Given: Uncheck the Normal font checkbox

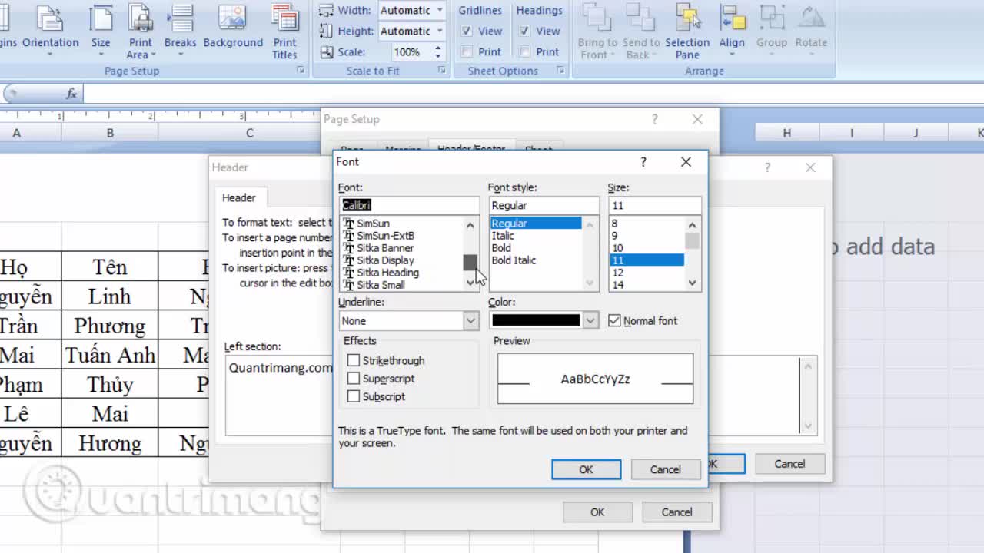Looking at the screenshot, I should (614, 320).
